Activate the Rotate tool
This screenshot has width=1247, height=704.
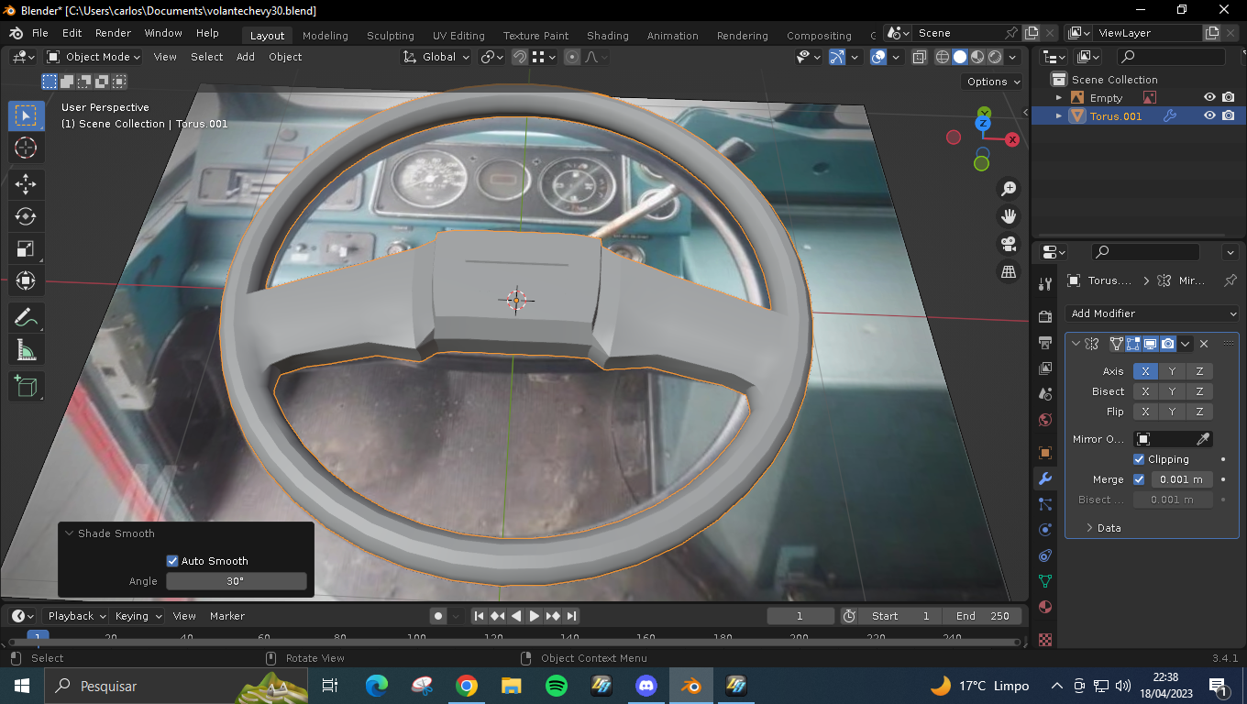(x=26, y=216)
